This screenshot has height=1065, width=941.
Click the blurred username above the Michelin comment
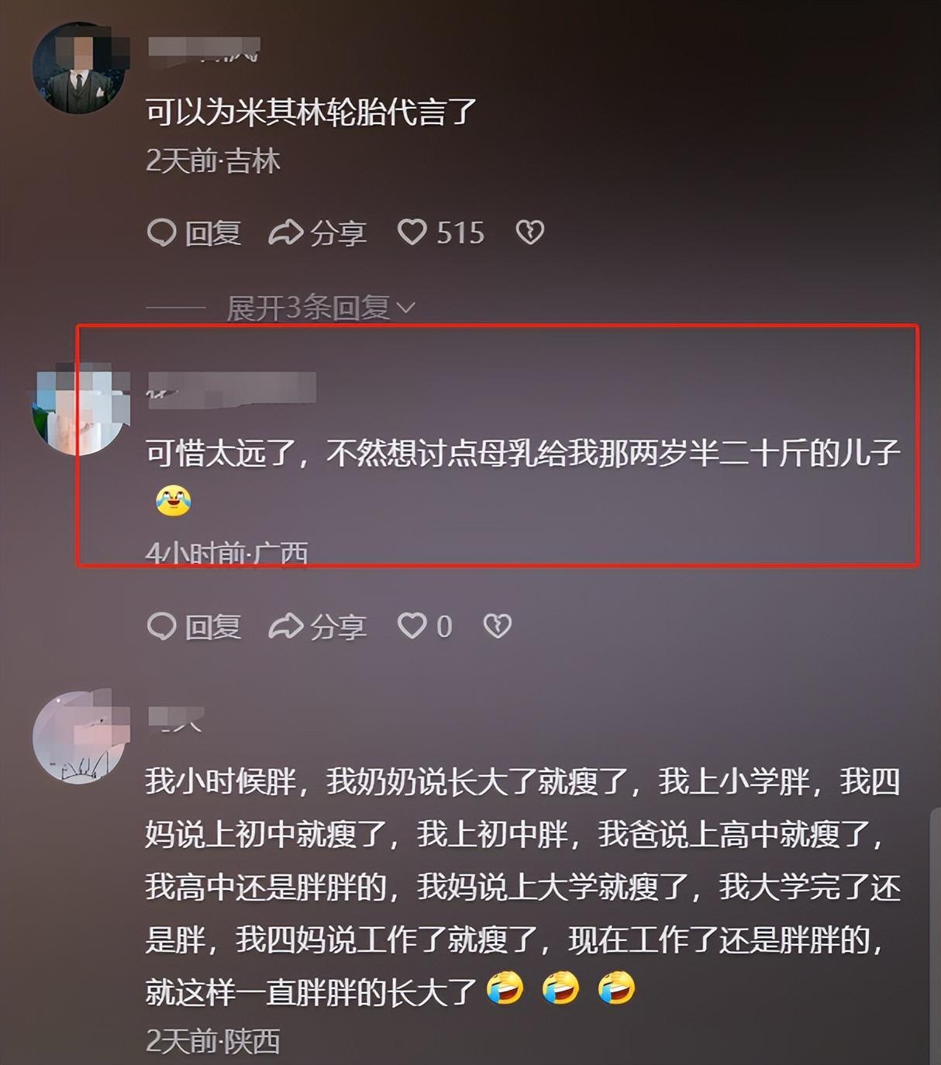tap(204, 50)
